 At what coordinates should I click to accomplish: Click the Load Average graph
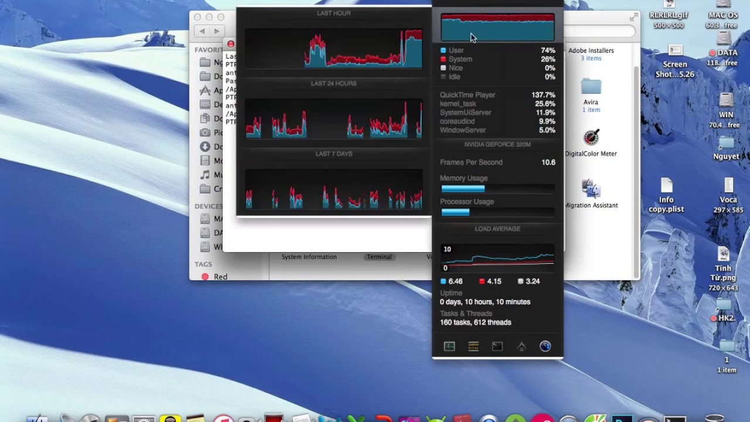(x=497, y=258)
